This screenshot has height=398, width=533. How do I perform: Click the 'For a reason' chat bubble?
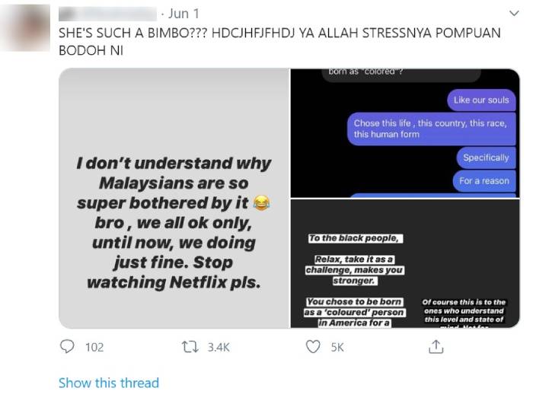tap(484, 180)
